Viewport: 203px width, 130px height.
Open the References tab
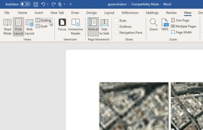click(130, 13)
